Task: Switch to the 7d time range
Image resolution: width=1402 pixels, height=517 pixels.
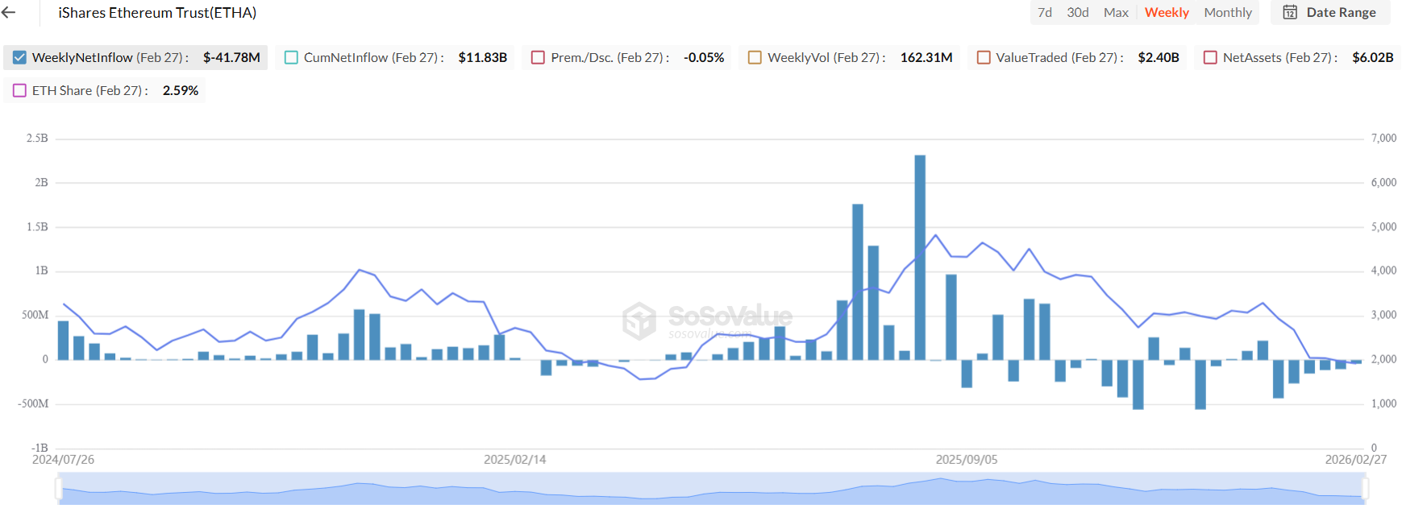Action: [x=1045, y=12]
